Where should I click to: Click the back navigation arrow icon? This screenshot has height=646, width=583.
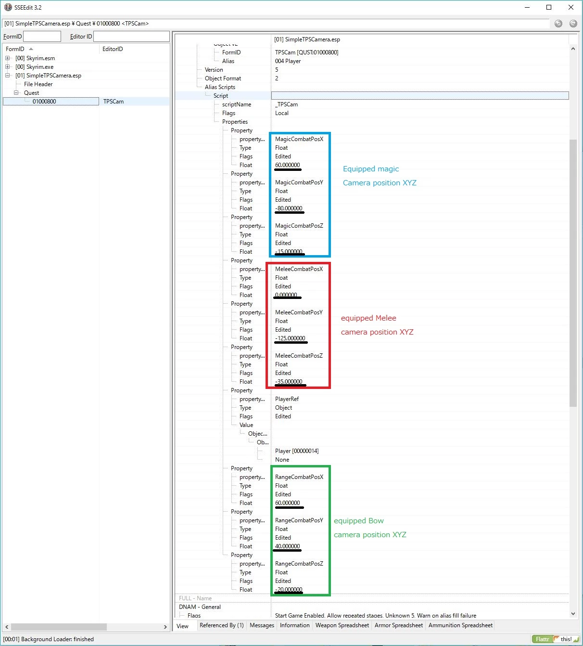coord(558,24)
